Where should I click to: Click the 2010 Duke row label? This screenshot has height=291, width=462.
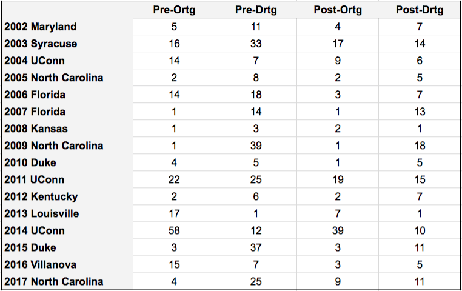point(30,162)
